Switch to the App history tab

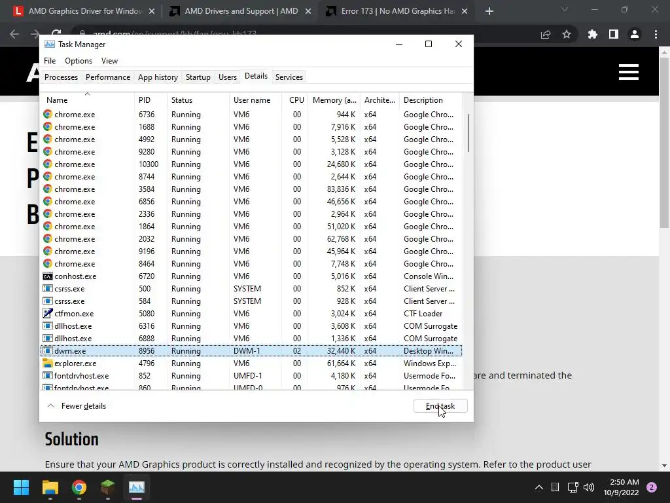coord(158,77)
